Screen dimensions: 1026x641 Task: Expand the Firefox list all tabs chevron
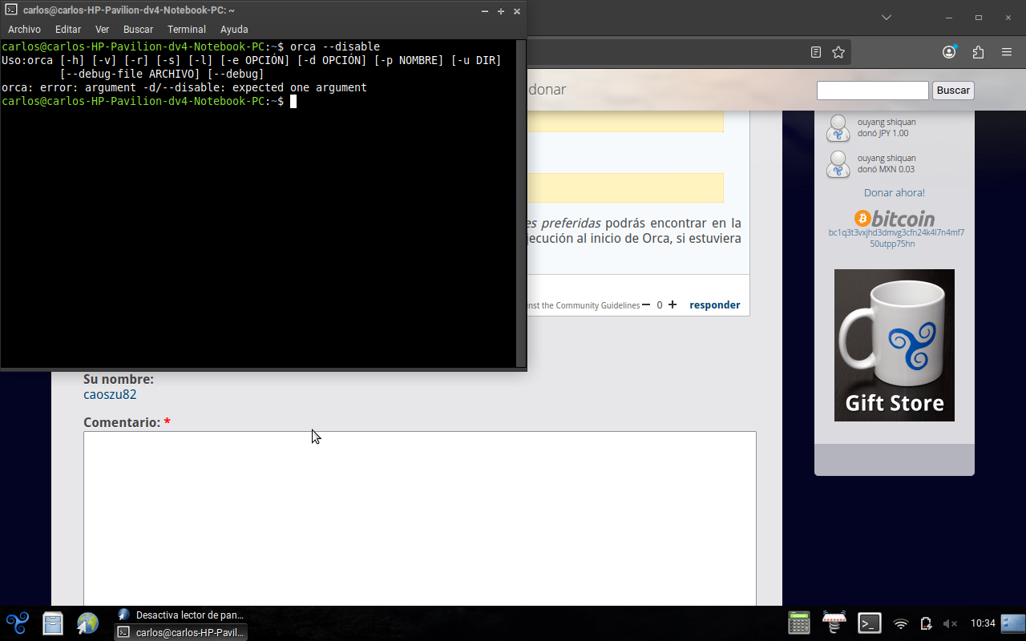click(x=886, y=17)
